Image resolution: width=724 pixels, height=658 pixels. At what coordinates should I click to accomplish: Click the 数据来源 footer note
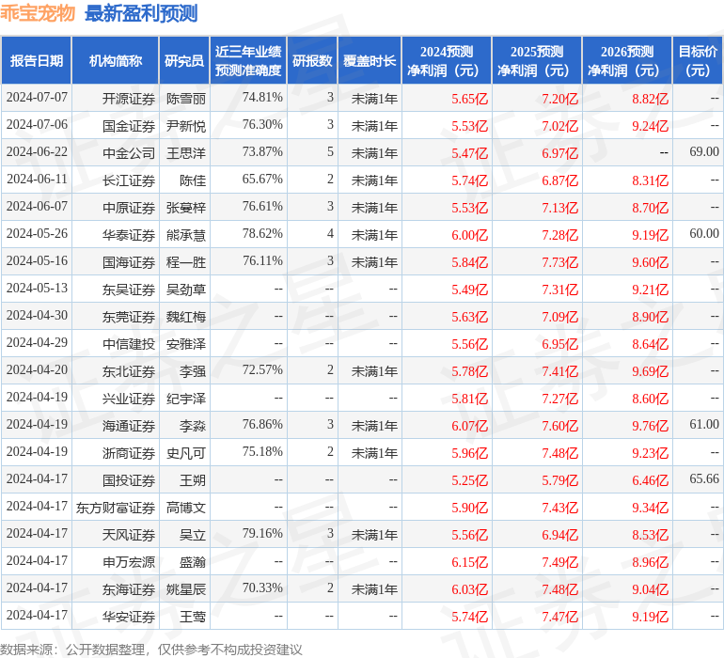click(151, 650)
